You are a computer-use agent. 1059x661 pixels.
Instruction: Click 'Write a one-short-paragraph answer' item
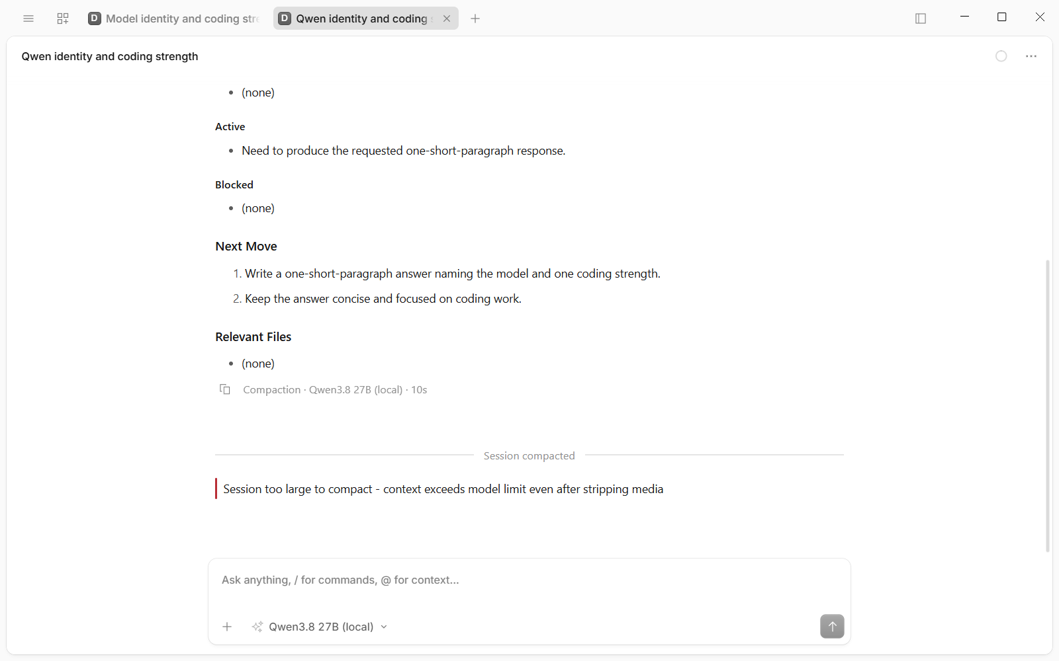[453, 274]
